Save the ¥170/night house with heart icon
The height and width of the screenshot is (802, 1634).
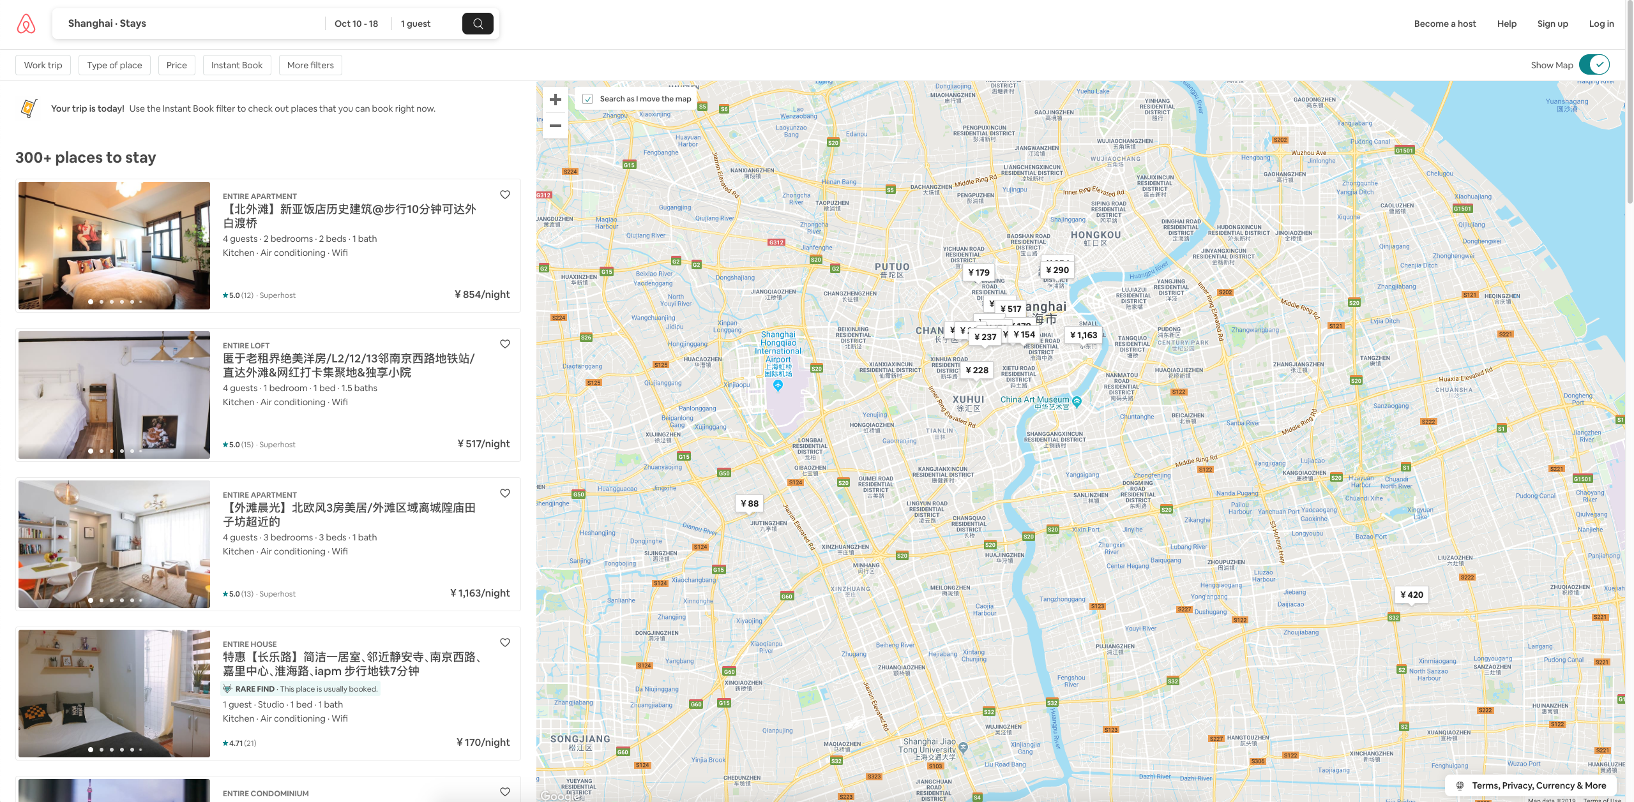505,642
